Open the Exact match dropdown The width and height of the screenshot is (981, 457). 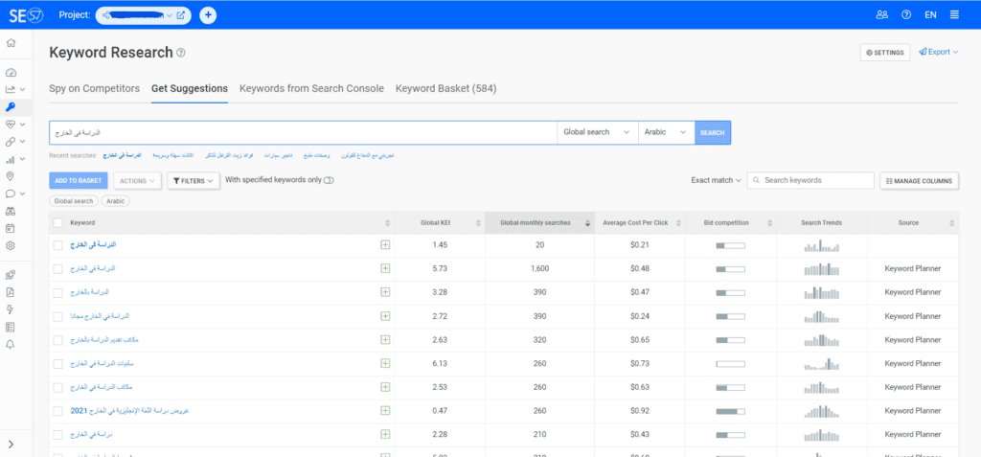click(716, 180)
